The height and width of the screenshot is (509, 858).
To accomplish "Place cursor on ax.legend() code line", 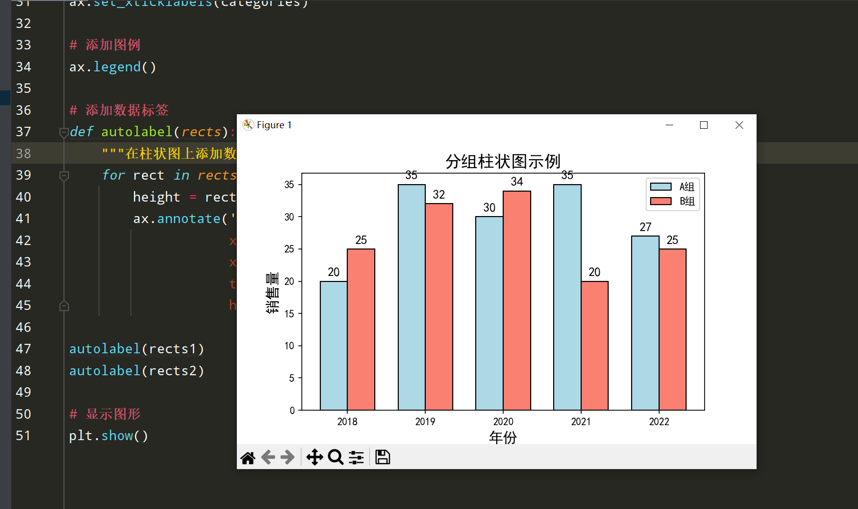I will click(113, 67).
